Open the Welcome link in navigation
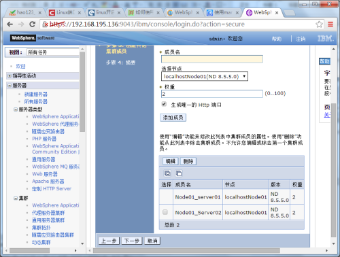This screenshot has width=340, height=257. tap(20, 66)
